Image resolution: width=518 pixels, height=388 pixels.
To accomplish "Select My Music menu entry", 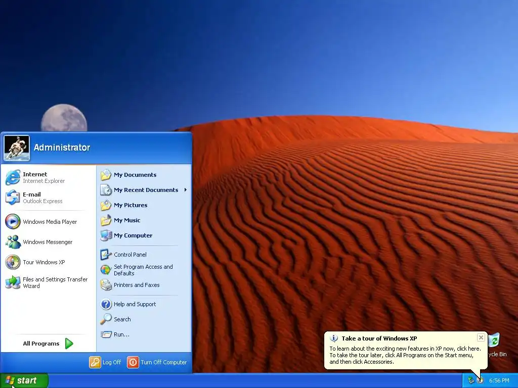I will click(x=144, y=220).
